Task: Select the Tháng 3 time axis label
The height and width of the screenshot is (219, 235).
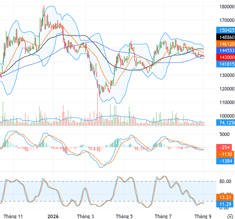Action: click(85, 217)
